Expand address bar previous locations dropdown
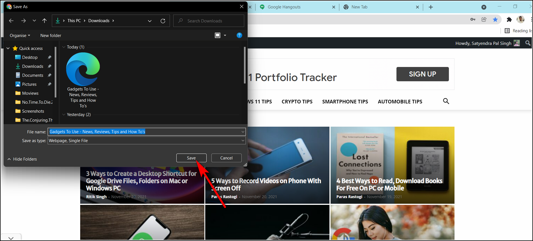Image resolution: width=533 pixels, height=241 pixels. (150, 21)
